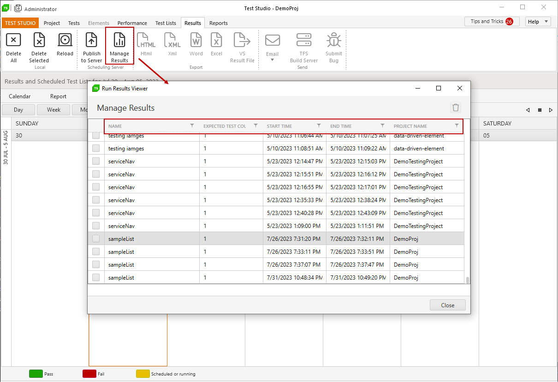Viewport: 558px width, 382px height.
Task: Sort by the Name column header
Action: (x=115, y=126)
